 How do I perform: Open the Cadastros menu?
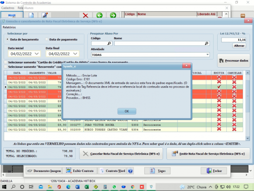click(8, 8)
